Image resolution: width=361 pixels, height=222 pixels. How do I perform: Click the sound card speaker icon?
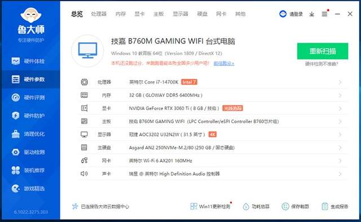tap(84, 174)
